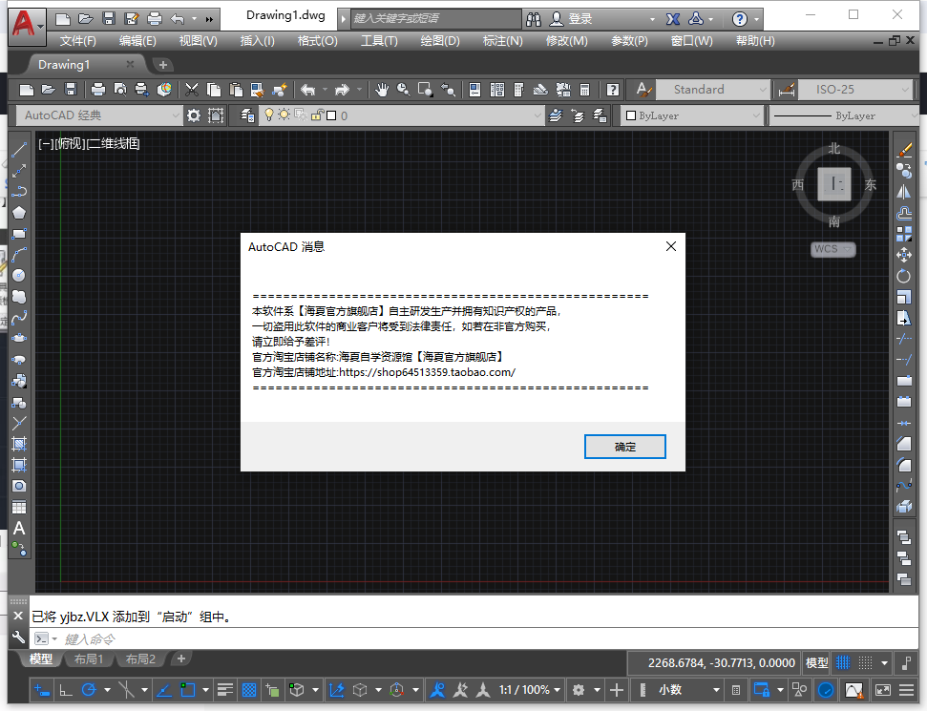Select the Rotate modify tool
The height and width of the screenshot is (711, 927).
[x=904, y=276]
